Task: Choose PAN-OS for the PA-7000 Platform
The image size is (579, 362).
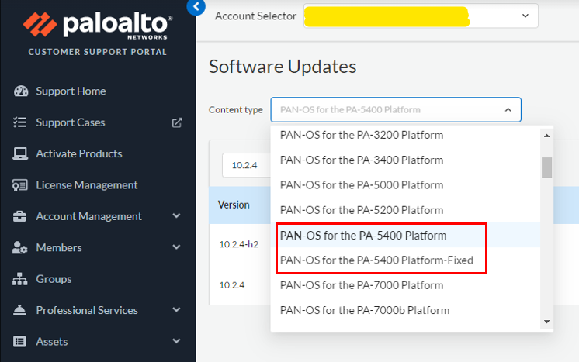Action: click(361, 285)
